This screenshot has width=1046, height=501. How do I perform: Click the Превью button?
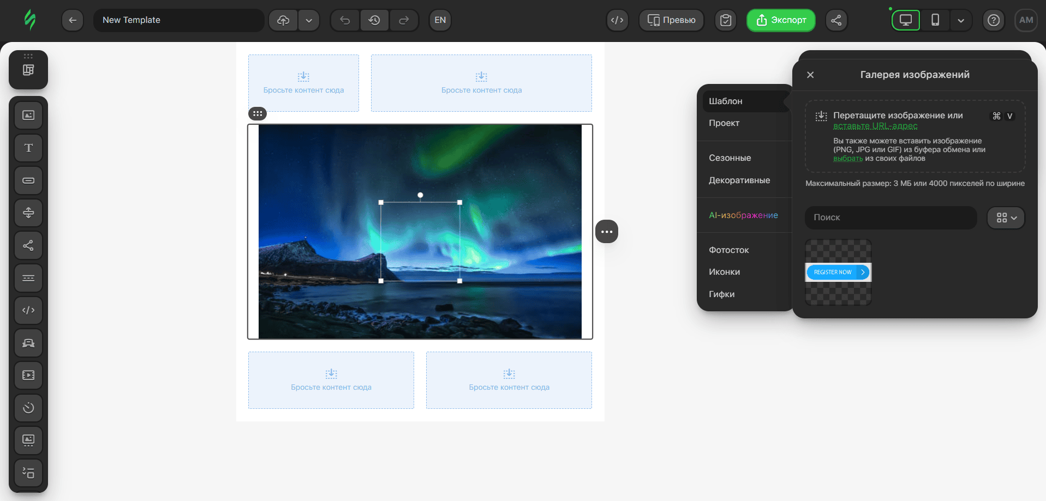[x=671, y=20]
